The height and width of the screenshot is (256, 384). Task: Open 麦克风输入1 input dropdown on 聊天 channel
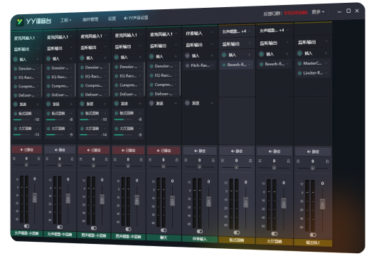[164, 34]
